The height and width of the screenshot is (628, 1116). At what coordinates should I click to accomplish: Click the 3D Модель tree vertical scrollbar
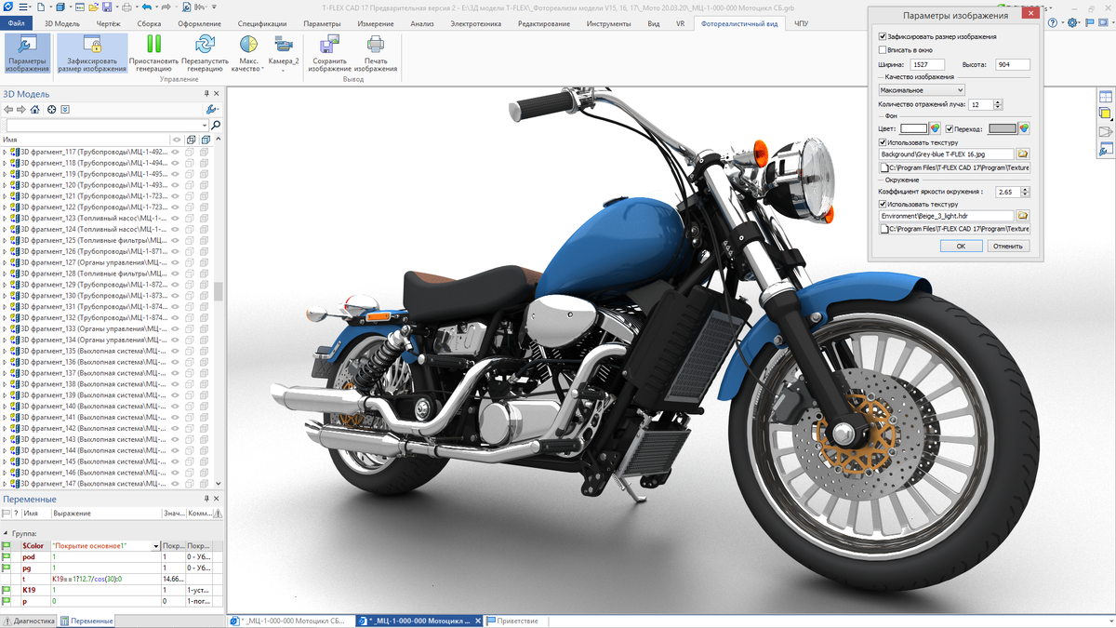point(219,291)
